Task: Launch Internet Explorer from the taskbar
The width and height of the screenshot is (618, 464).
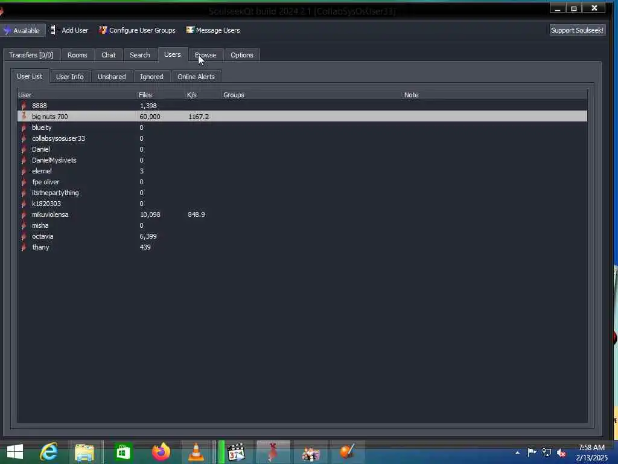Action: coord(49,452)
